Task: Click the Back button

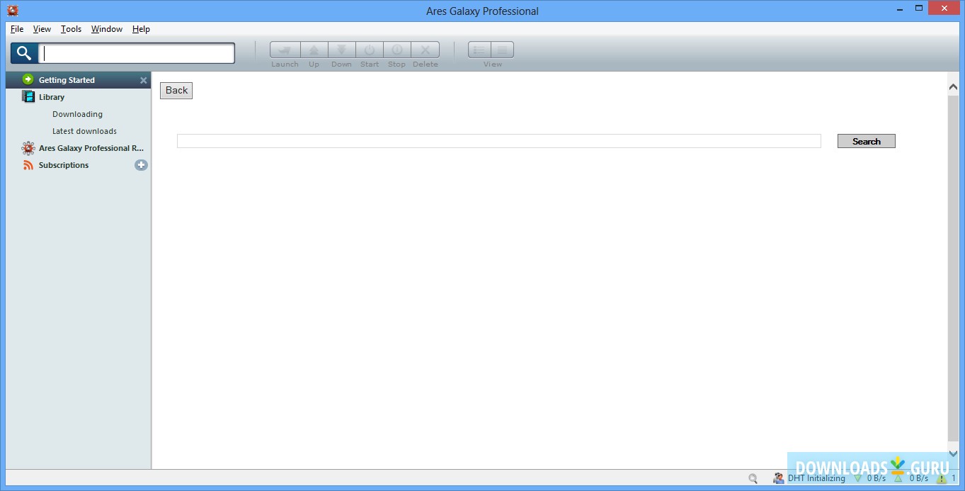Action: 176,90
